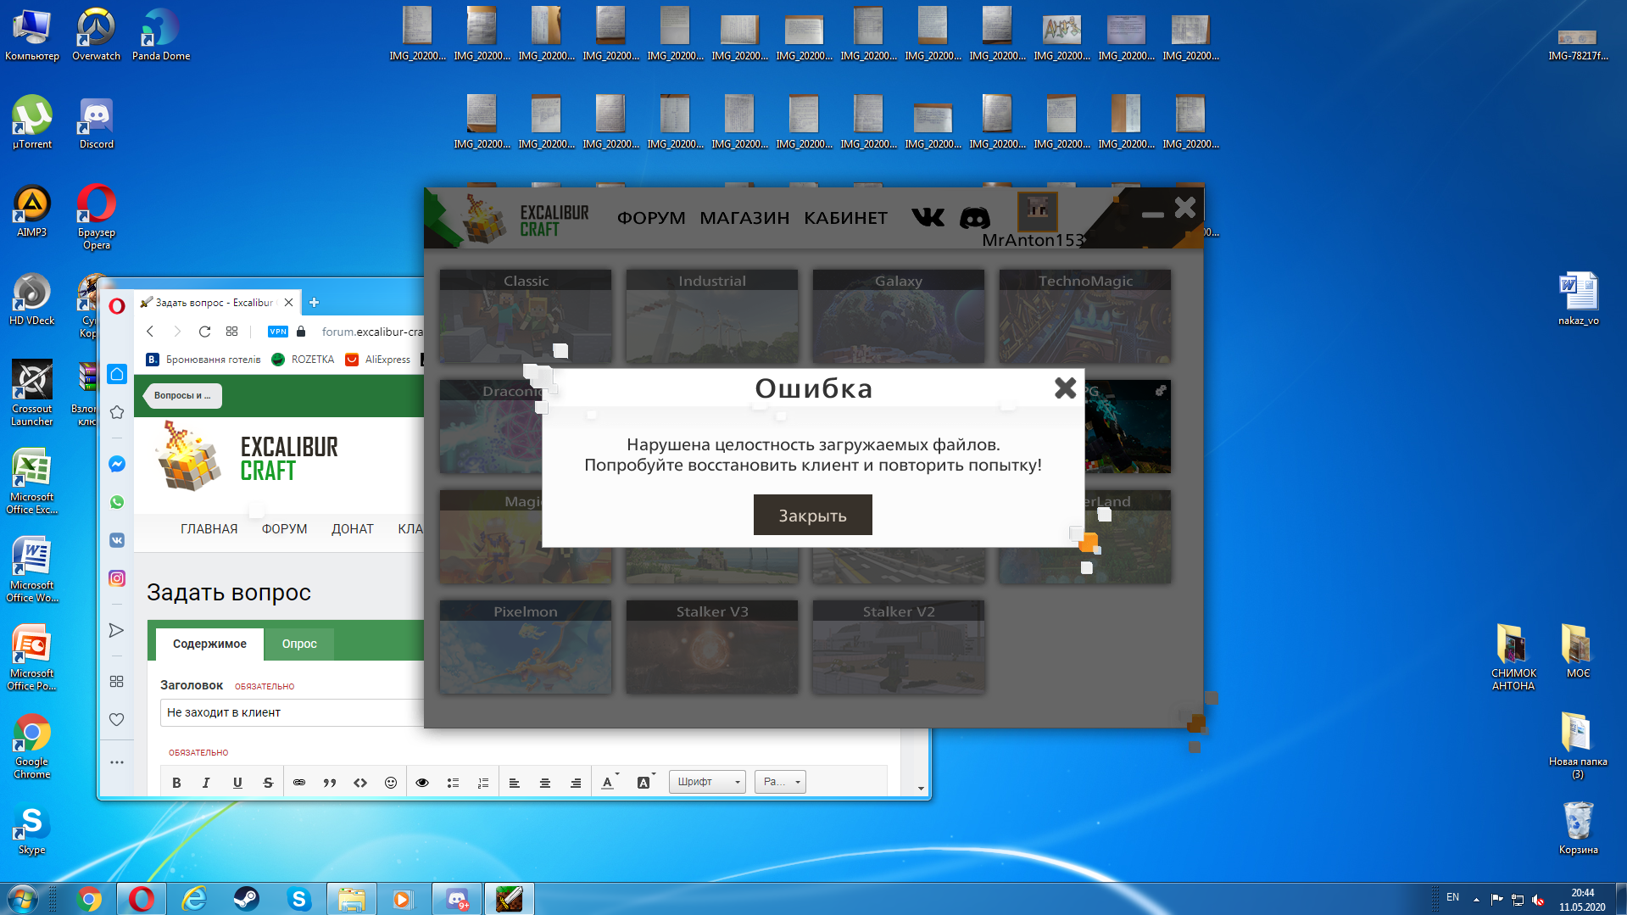Open the ROZETKA bookmark
Image resolution: width=1627 pixels, height=915 pixels.
pos(303,360)
